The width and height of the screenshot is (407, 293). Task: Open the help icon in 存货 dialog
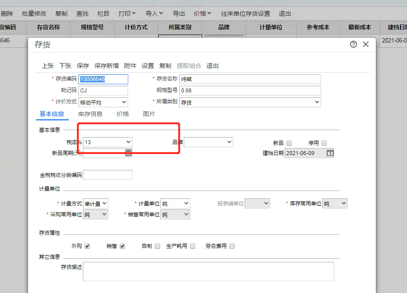[x=353, y=44]
